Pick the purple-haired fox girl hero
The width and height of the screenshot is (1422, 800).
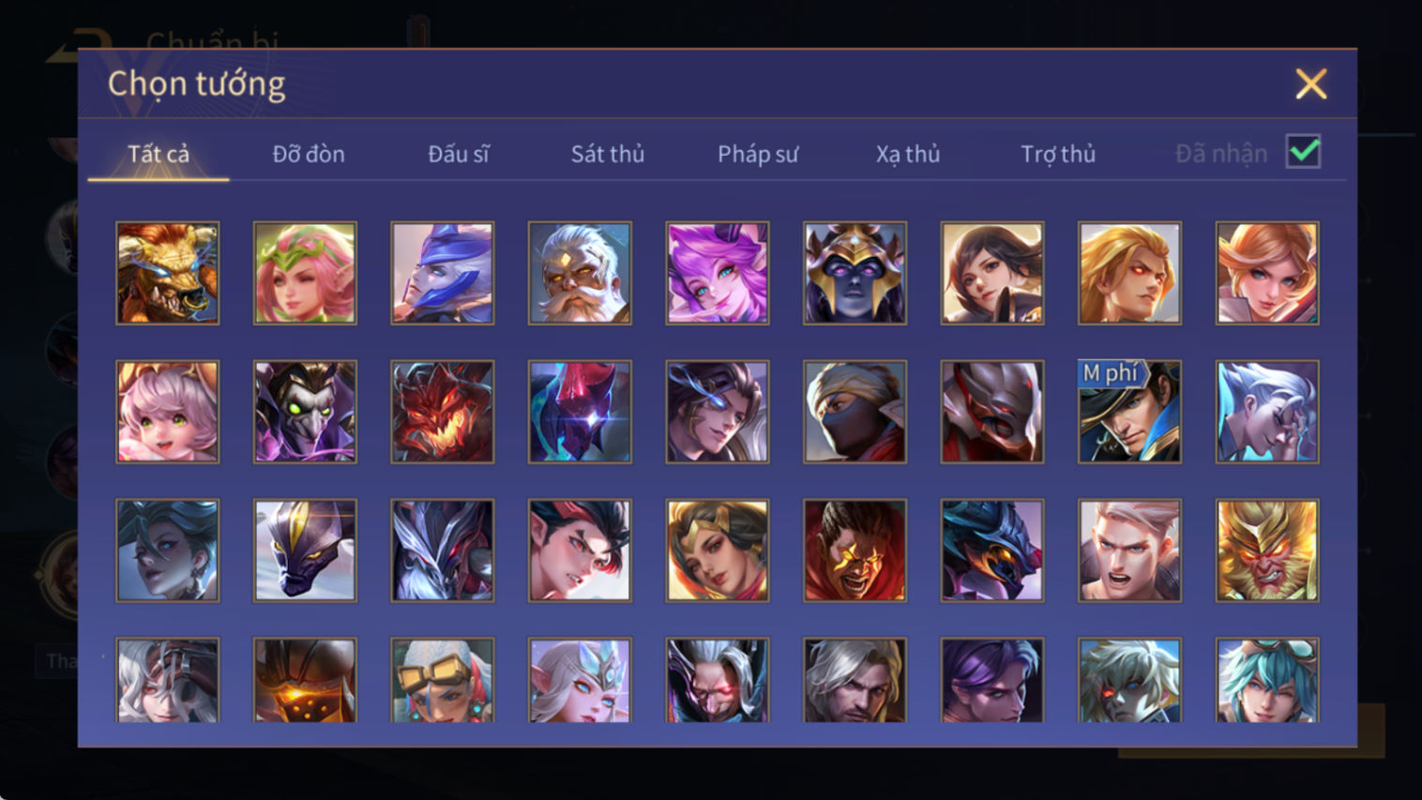click(718, 273)
